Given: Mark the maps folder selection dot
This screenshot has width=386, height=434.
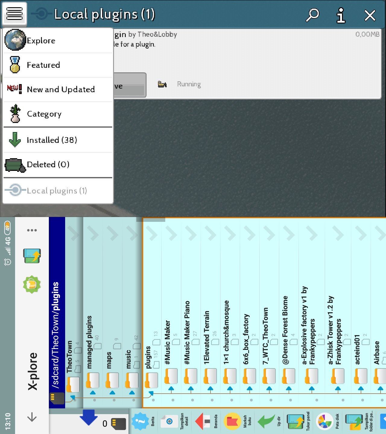Looking at the screenshot, I should pyautogui.click(x=114, y=400).
